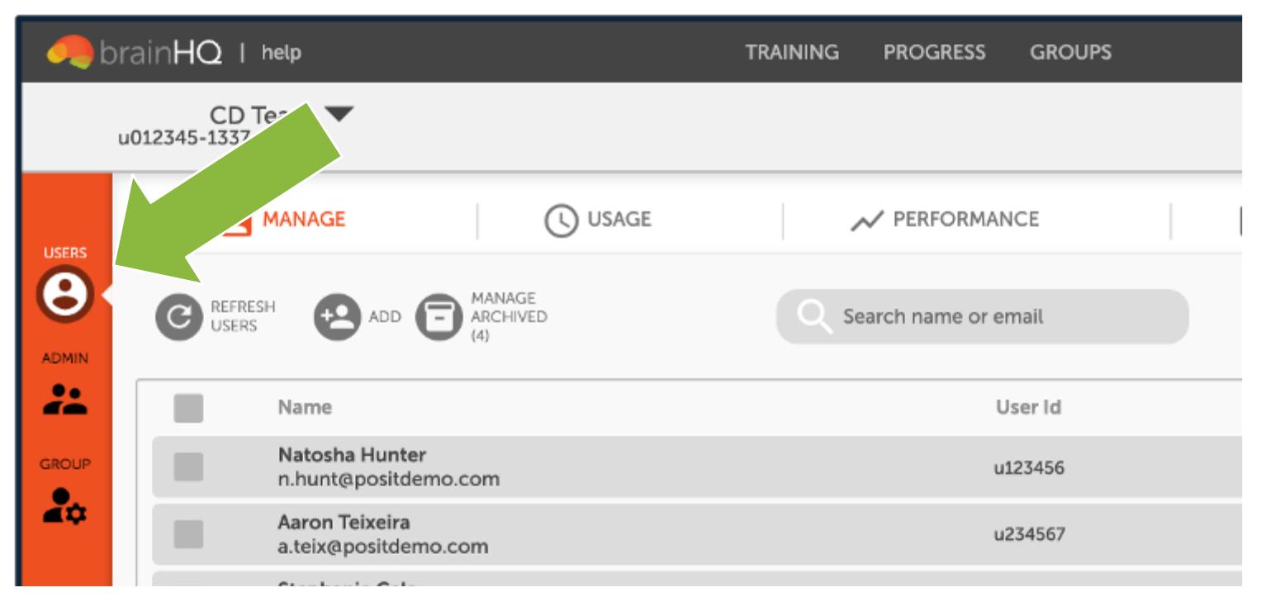
Task: Click user ID u234567
Action: click(1029, 534)
